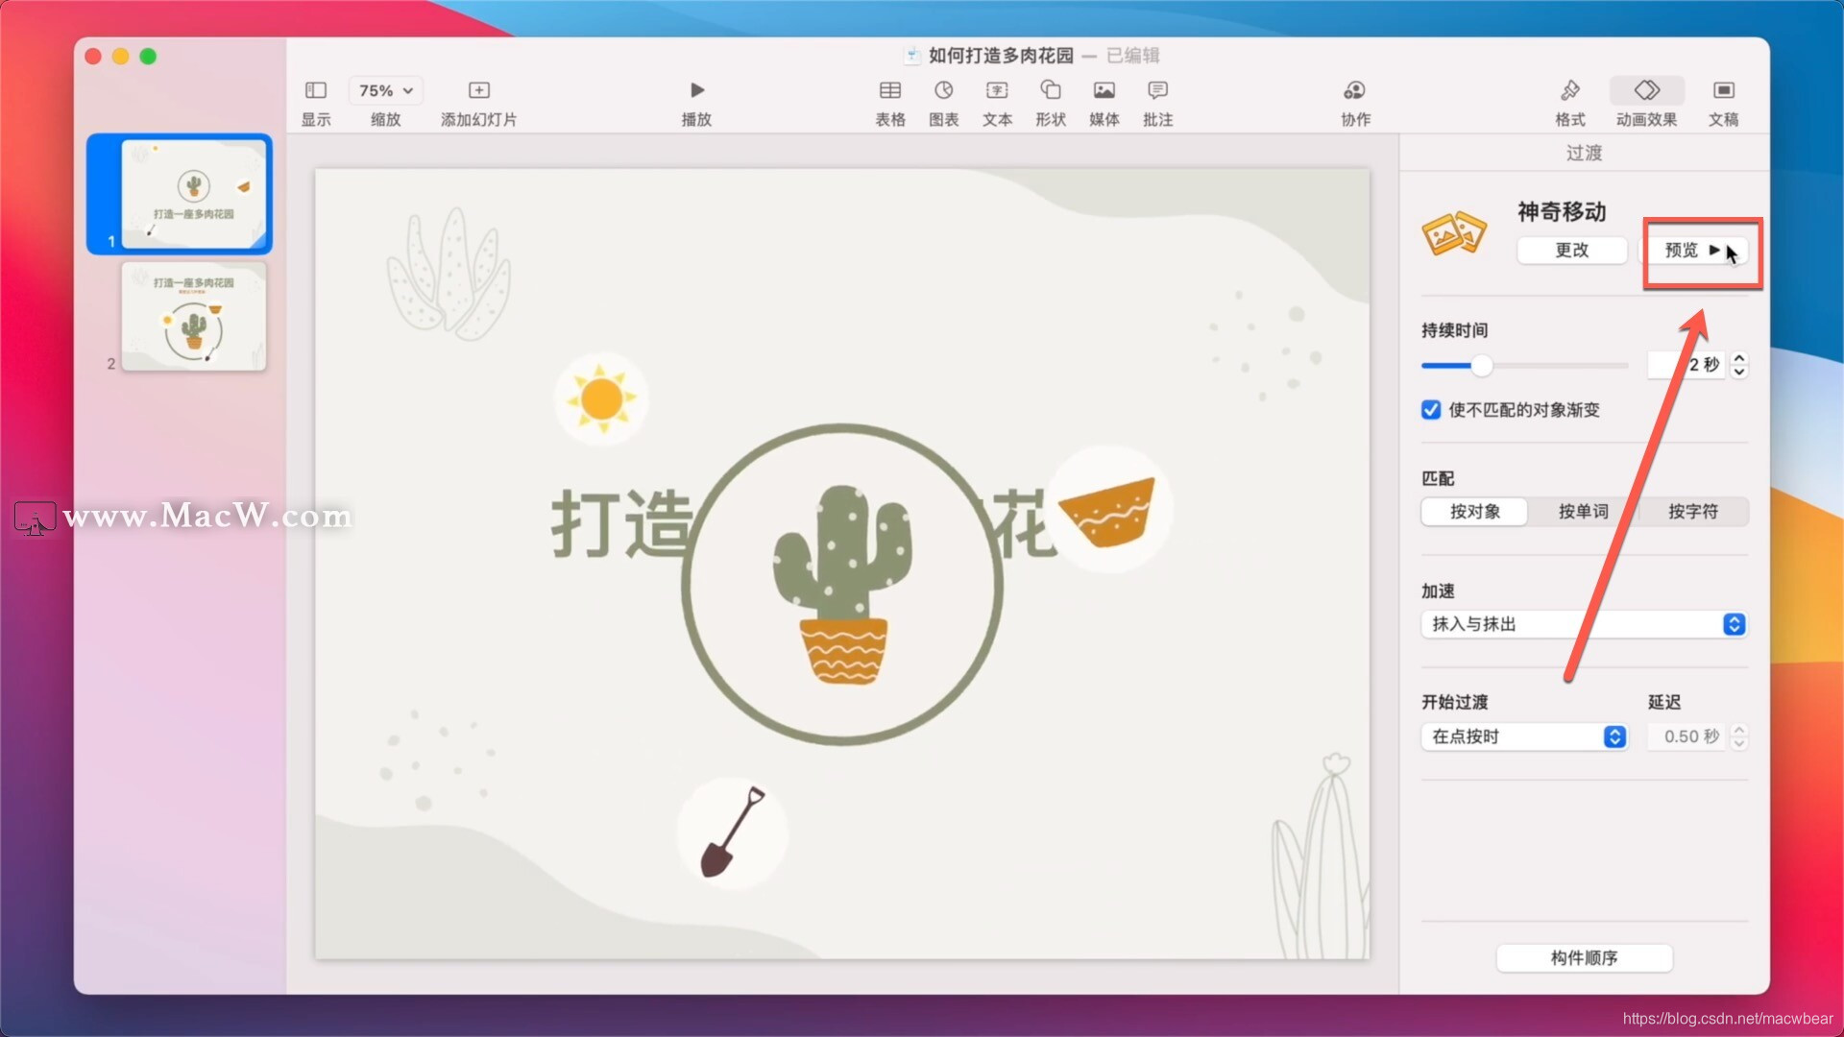Screen dimensions: 1844x1037
Task: Click the Change transition button
Action: pyautogui.click(x=1571, y=251)
